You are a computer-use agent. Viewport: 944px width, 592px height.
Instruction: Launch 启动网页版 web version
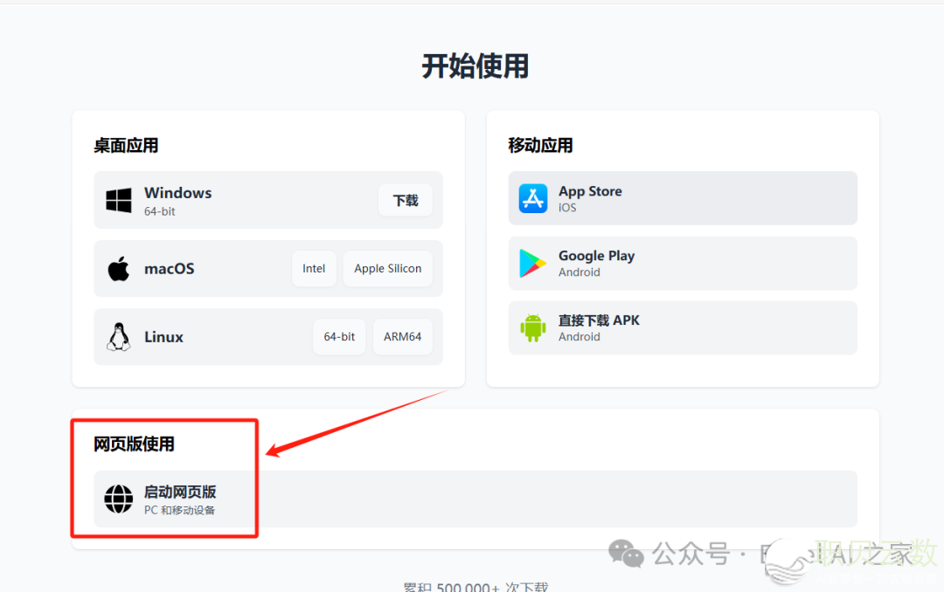tap(475, 499)
